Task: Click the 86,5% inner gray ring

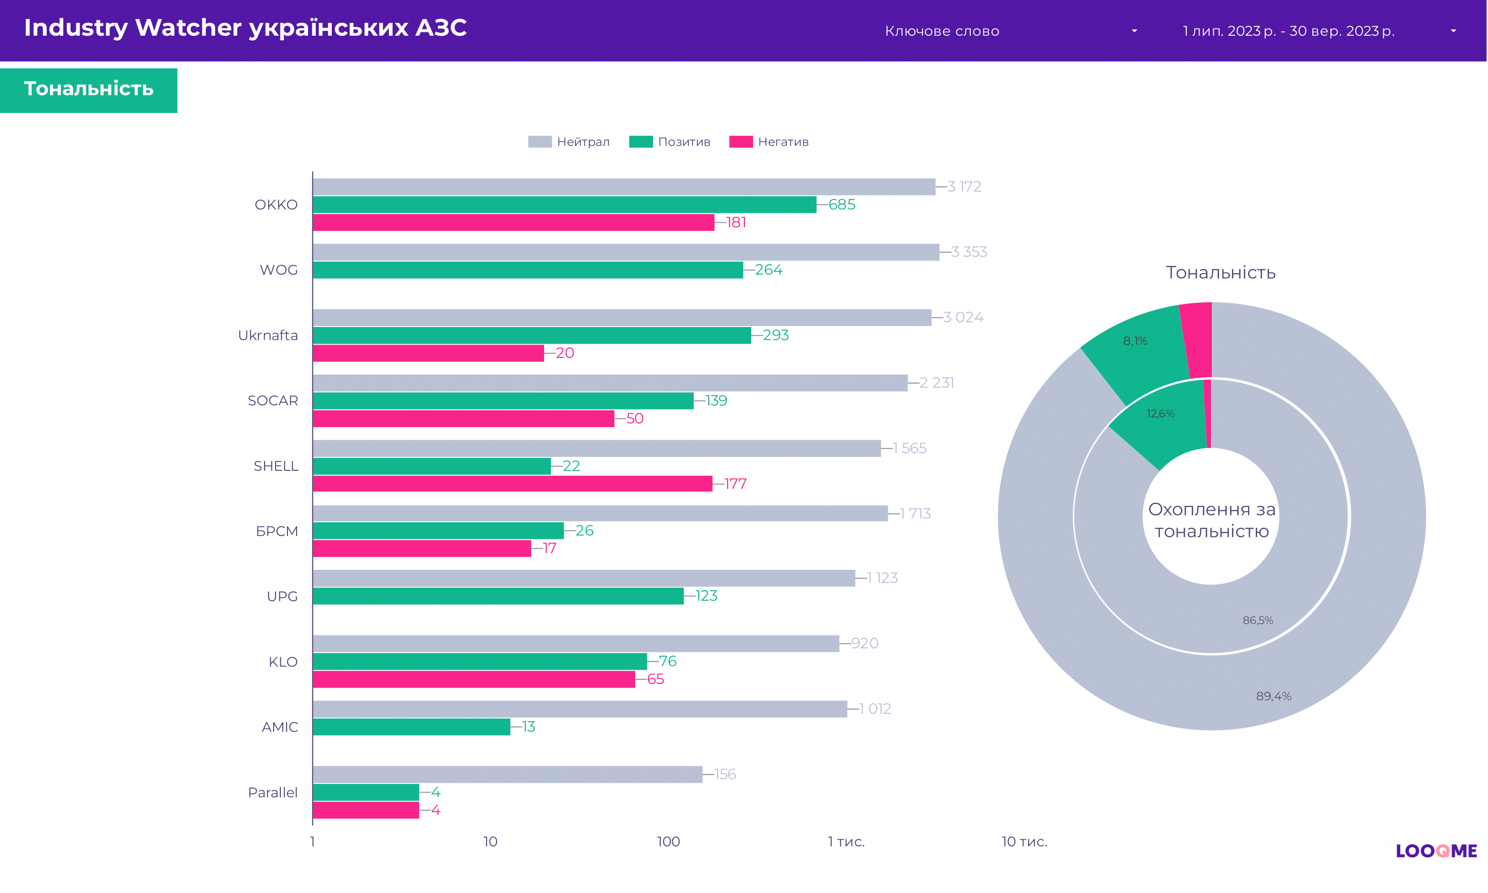Action: tap(1258, 620)
